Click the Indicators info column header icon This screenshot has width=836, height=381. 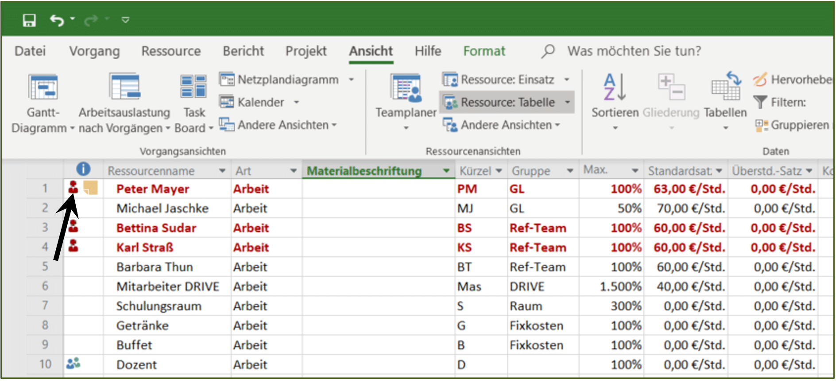[83, 169]
